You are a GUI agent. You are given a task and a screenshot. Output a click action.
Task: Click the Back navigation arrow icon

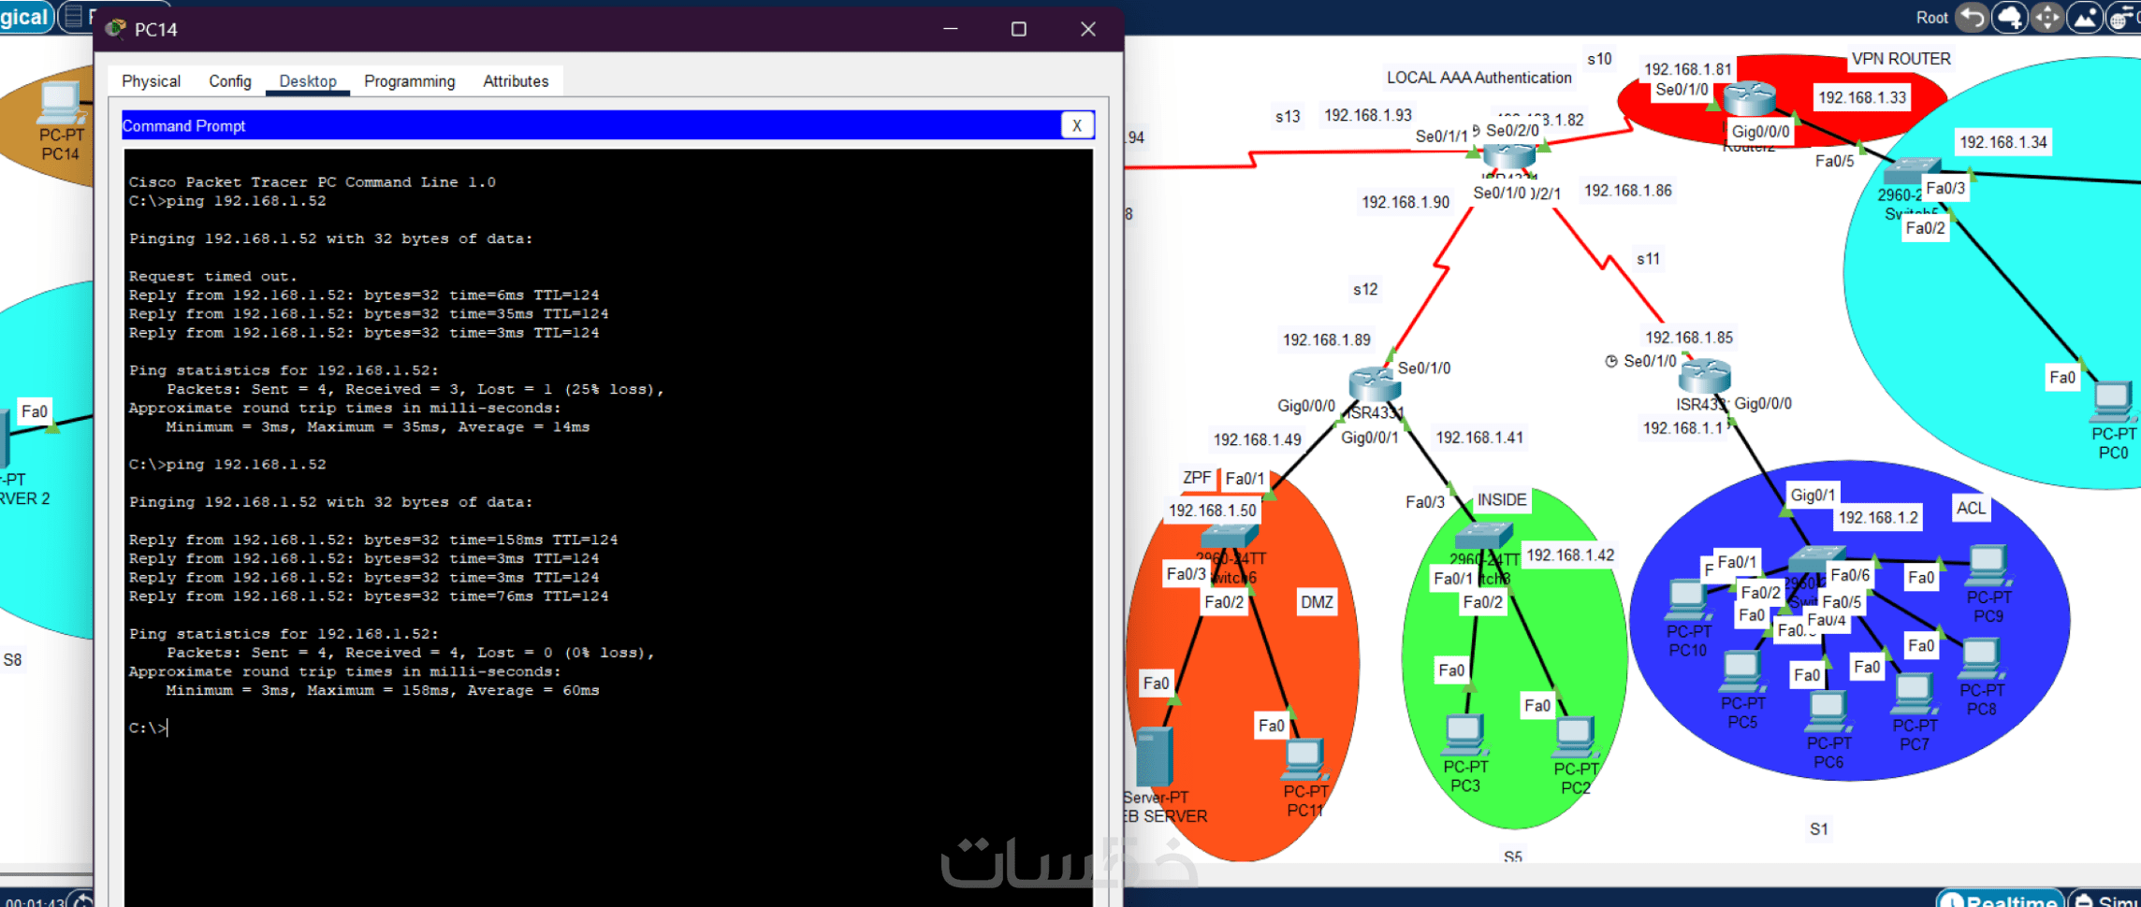click(x=1973, y=17)
